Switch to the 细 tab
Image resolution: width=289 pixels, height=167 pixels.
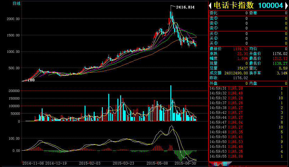tap(215, 164)
